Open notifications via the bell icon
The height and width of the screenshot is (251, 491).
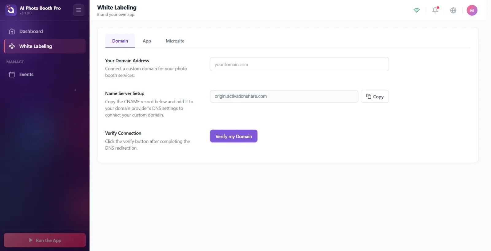click(435, 10)
